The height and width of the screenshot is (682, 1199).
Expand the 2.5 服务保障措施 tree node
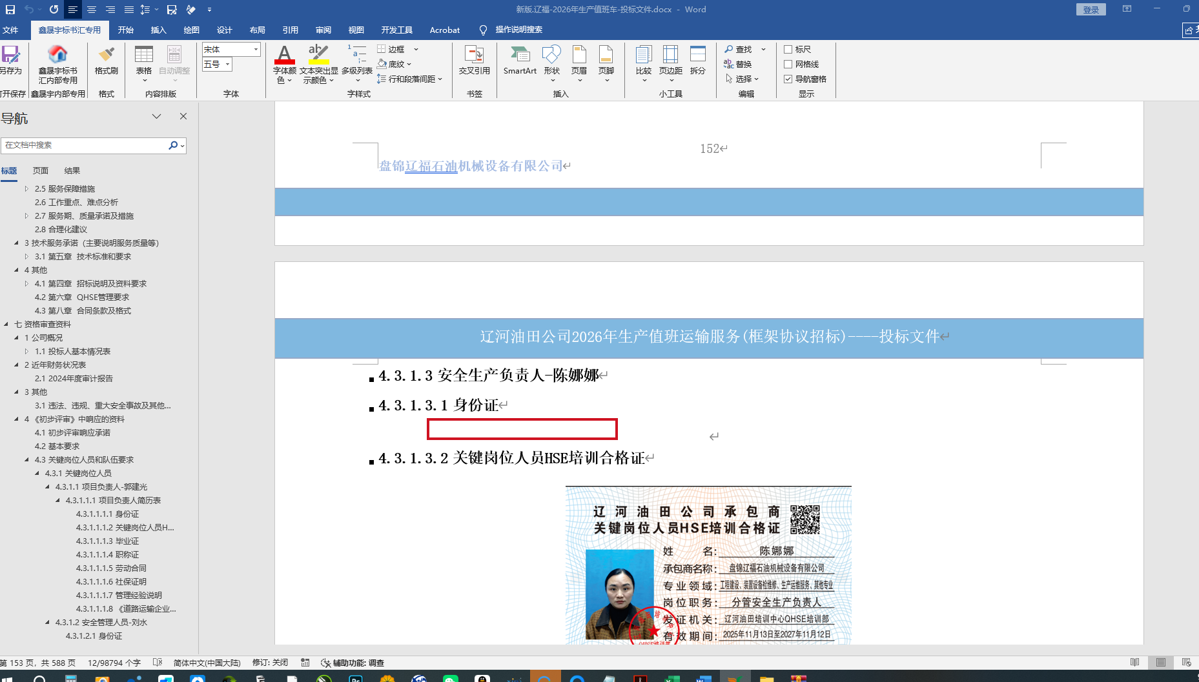pos(26,188)
